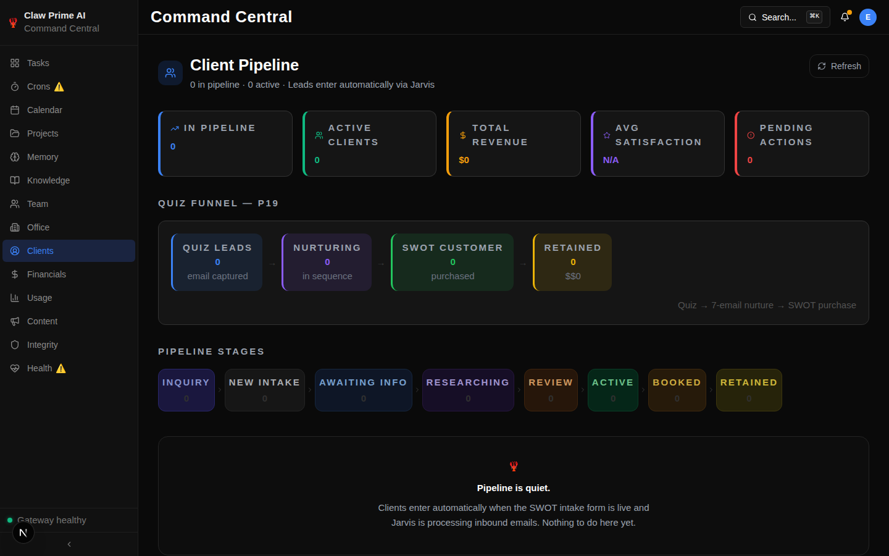Select the Inquiry pipeline stage
This screenshot has width=889, height=556.
186,390
